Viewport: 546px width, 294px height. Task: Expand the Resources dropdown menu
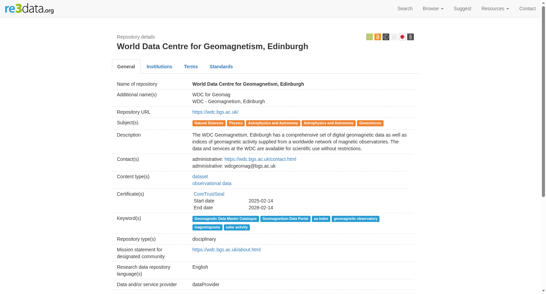495,9
